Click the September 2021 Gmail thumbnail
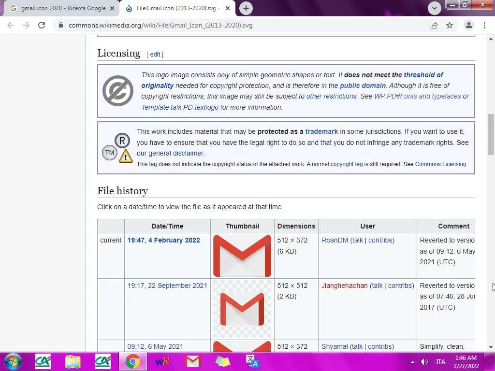Viewport: 495px width, 371px height. (x=242, y=309)
